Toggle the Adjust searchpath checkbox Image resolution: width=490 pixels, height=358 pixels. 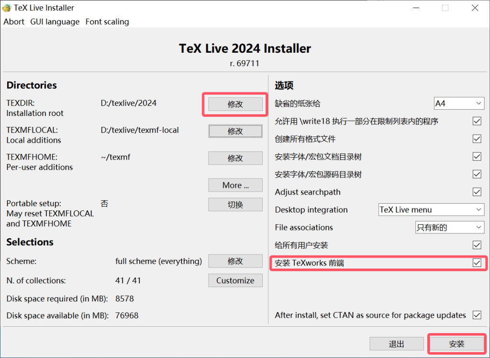point(477,192)
